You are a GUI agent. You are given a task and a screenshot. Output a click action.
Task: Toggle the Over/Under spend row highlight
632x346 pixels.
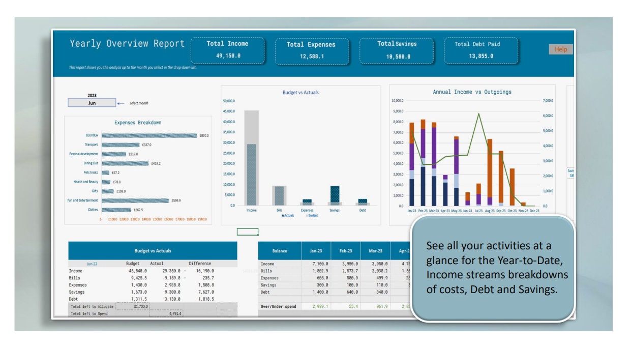pos(280,307)
